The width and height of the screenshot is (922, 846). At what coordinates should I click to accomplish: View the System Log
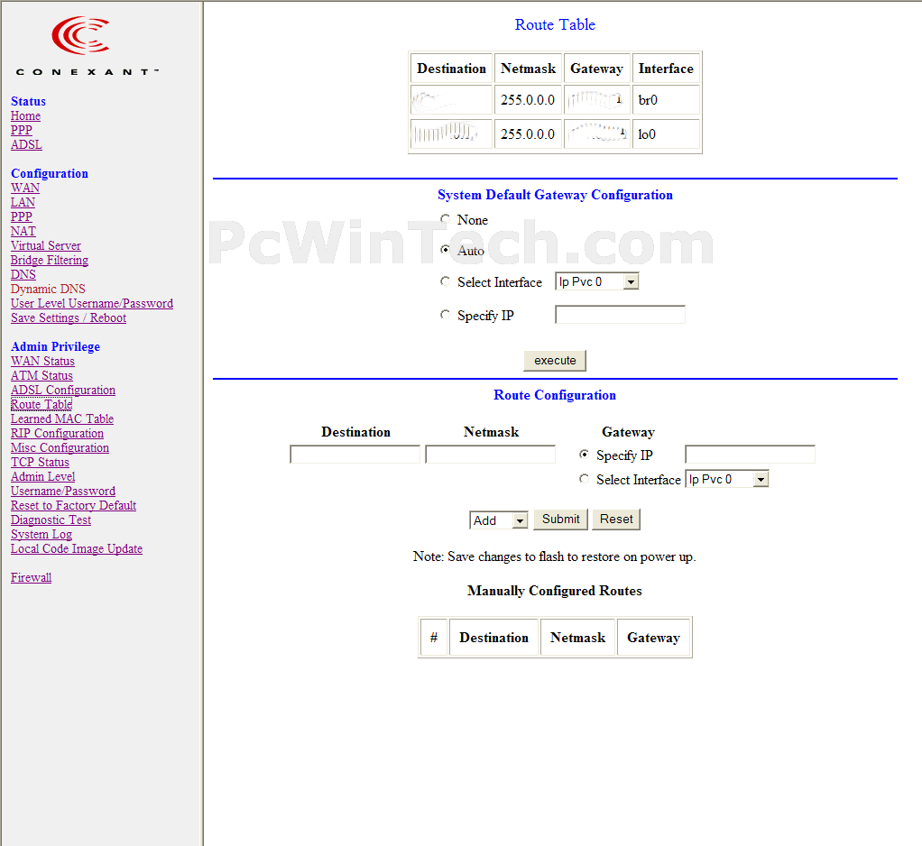(x=41, y=535)
